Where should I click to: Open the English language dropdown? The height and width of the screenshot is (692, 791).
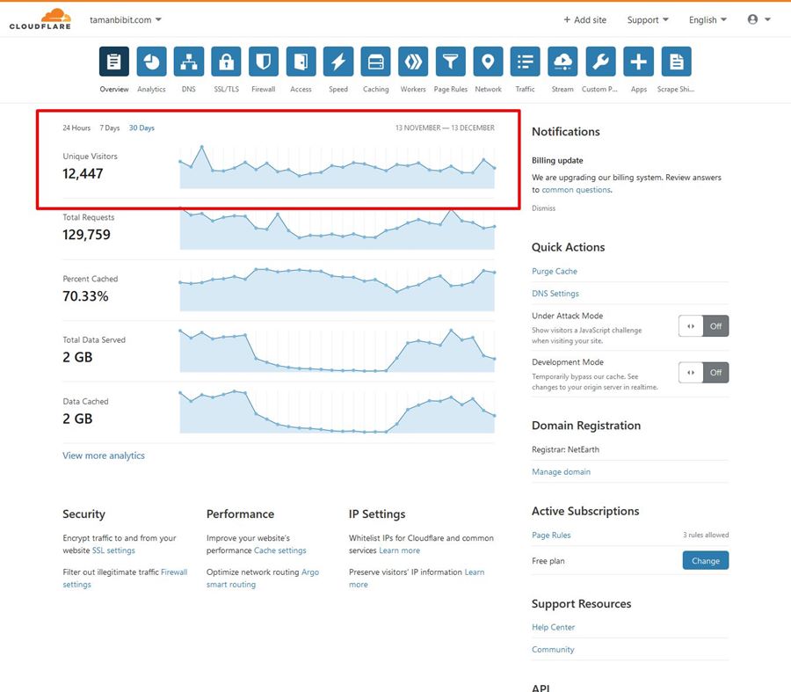(707, 19)
